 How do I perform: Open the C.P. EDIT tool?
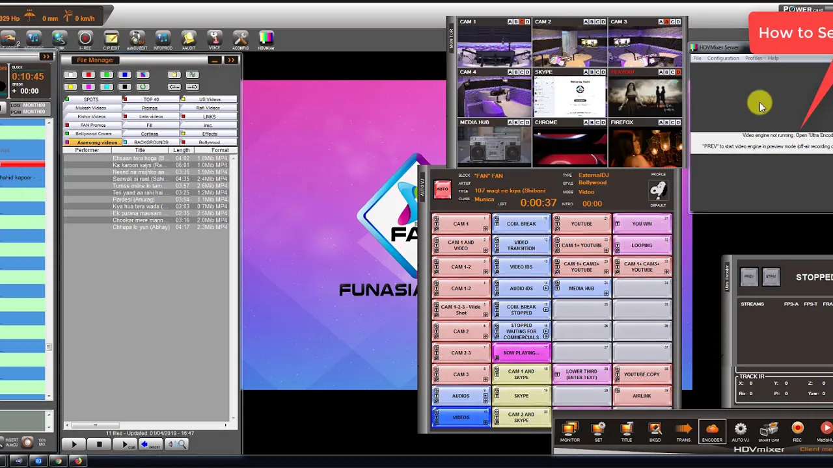(111, 39)
